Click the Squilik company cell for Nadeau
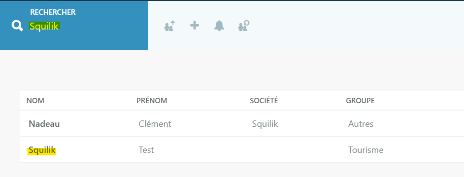 [x=265, y=124]
